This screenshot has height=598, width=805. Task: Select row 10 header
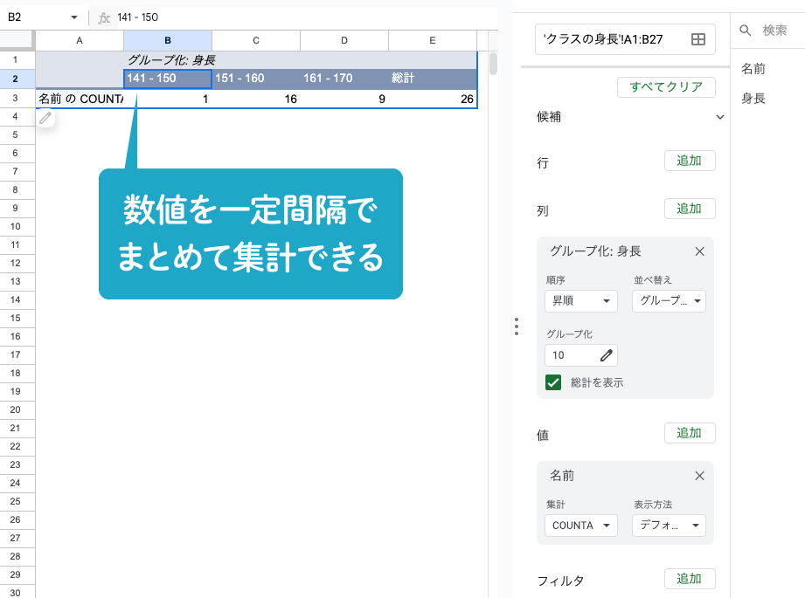pos(16,226)
